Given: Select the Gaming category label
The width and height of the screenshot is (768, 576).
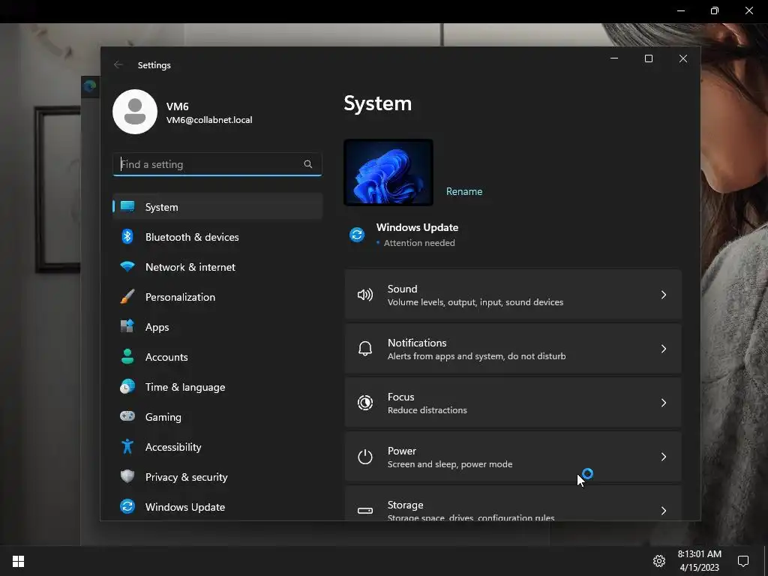Looking at the screenshot, I should [163, 417].
